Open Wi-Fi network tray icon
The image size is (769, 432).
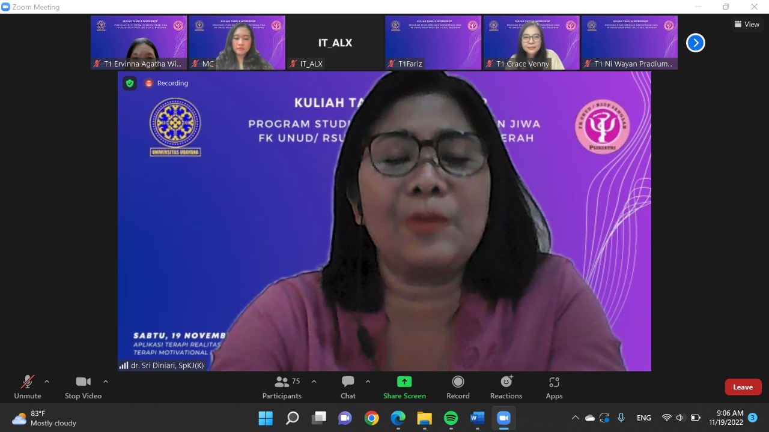[x=666, y=418]
